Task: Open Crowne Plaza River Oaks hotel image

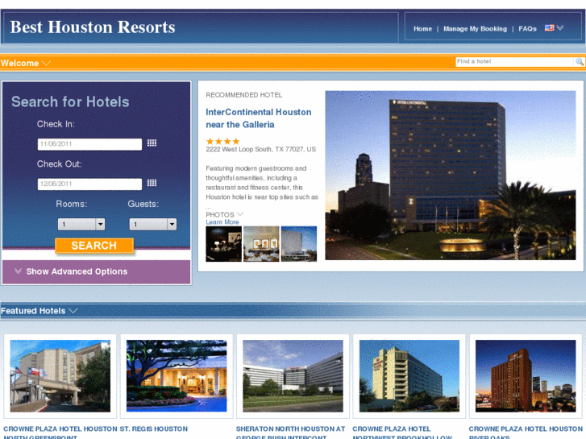Action: pyautogui.click(x=526, y=376)
